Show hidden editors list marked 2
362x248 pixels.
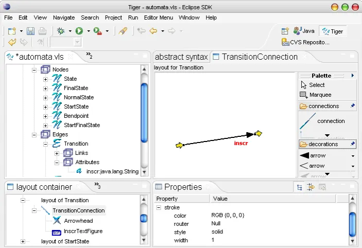(89, 55)
